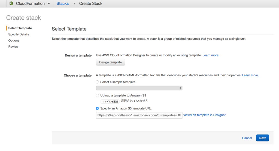Viewport: 279px width, 151px height.
Task: Open Learn more link for Designer
Action: [211, 55]
